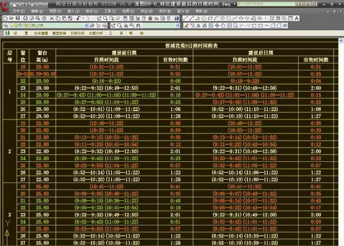Open the 点图分析 menu

click(96, 33)
